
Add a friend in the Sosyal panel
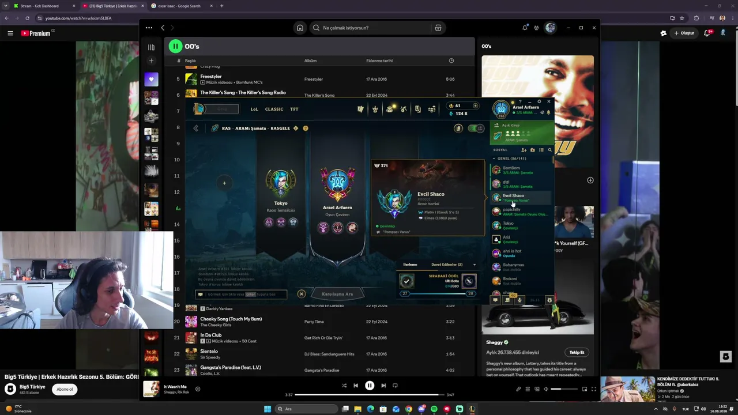tap(524, 150)
